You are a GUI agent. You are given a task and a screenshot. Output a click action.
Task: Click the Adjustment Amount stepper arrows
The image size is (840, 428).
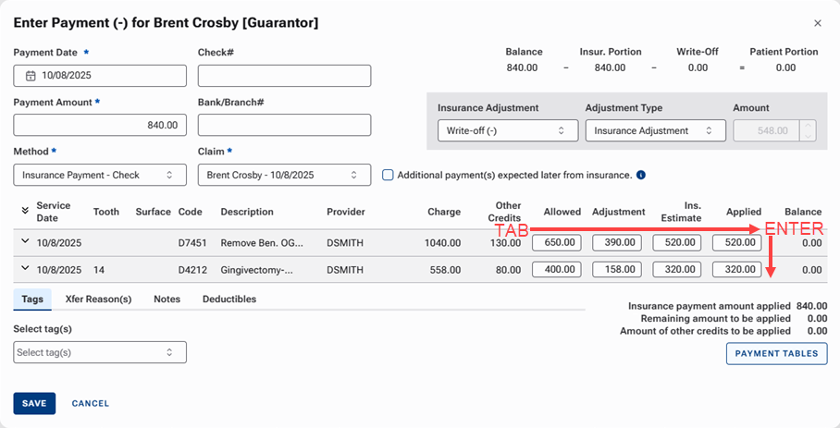pyautogui.click(x=809, y=131)
